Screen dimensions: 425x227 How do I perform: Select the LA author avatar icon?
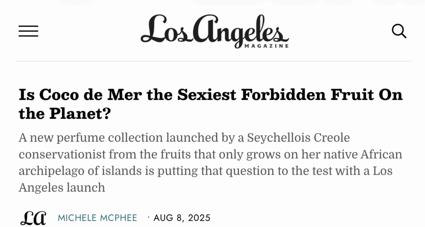33,218
